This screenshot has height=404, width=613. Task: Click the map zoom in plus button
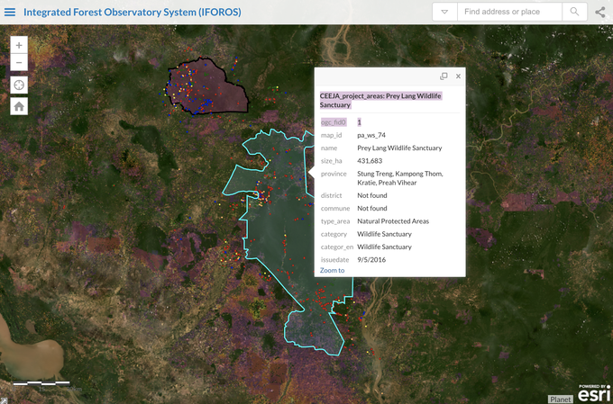point(19,44)
